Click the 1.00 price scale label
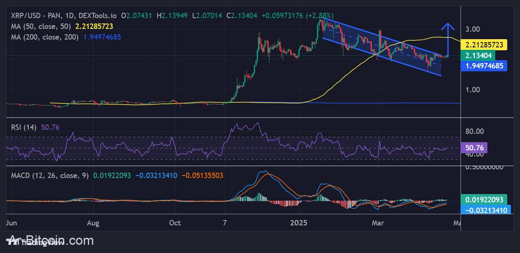 (x=473, y=90)
